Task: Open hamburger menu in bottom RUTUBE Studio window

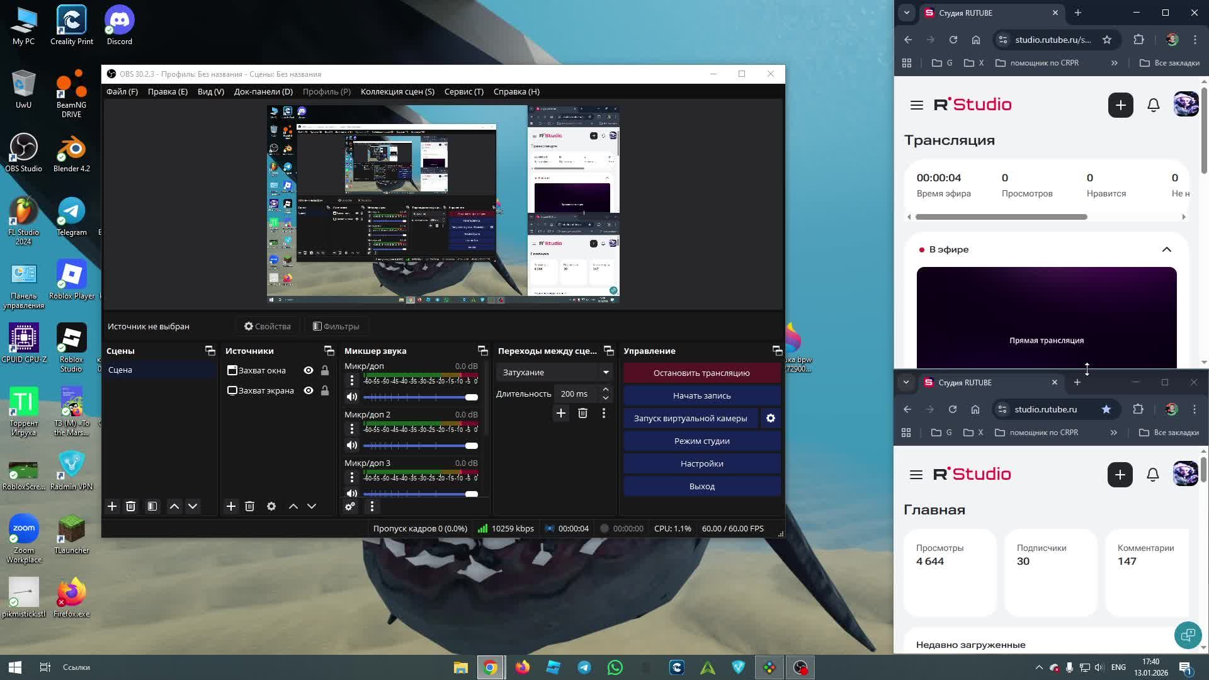Action: (x=916, y=475)
